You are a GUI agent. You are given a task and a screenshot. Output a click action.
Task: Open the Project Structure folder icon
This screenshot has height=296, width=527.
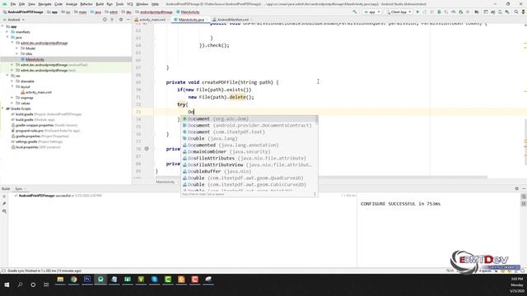(x=477, y=12)
